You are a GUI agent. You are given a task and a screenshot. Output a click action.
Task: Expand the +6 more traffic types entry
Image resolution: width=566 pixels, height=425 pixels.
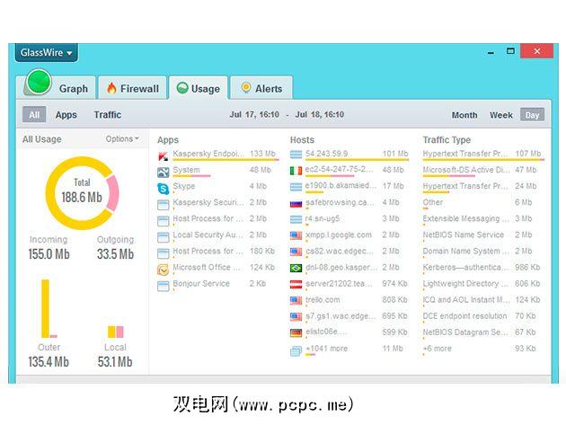click(482, 349)
